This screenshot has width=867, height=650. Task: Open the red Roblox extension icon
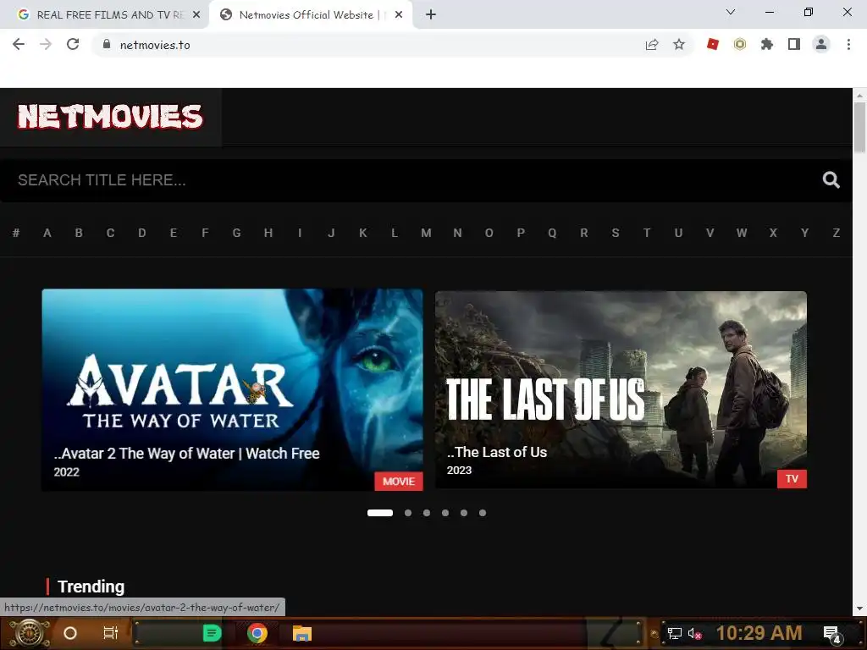tap(713, 44)
